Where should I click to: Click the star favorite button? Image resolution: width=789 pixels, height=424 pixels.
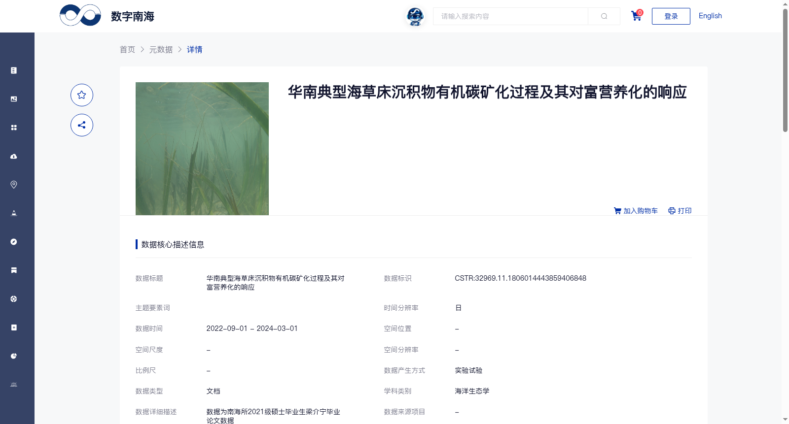pyautogui.click(x=82, y=95)
